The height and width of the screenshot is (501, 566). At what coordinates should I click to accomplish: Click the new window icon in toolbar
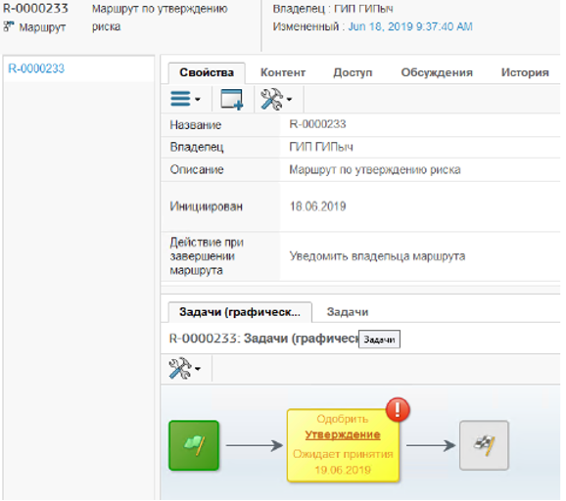(232, 99)
